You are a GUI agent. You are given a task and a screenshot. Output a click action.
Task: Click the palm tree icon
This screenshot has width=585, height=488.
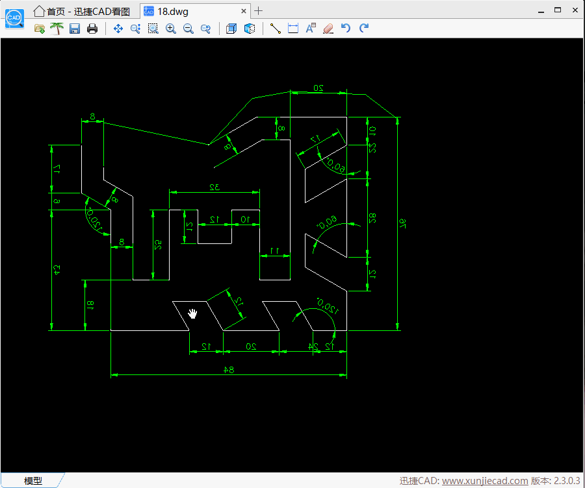click(57, 29)
